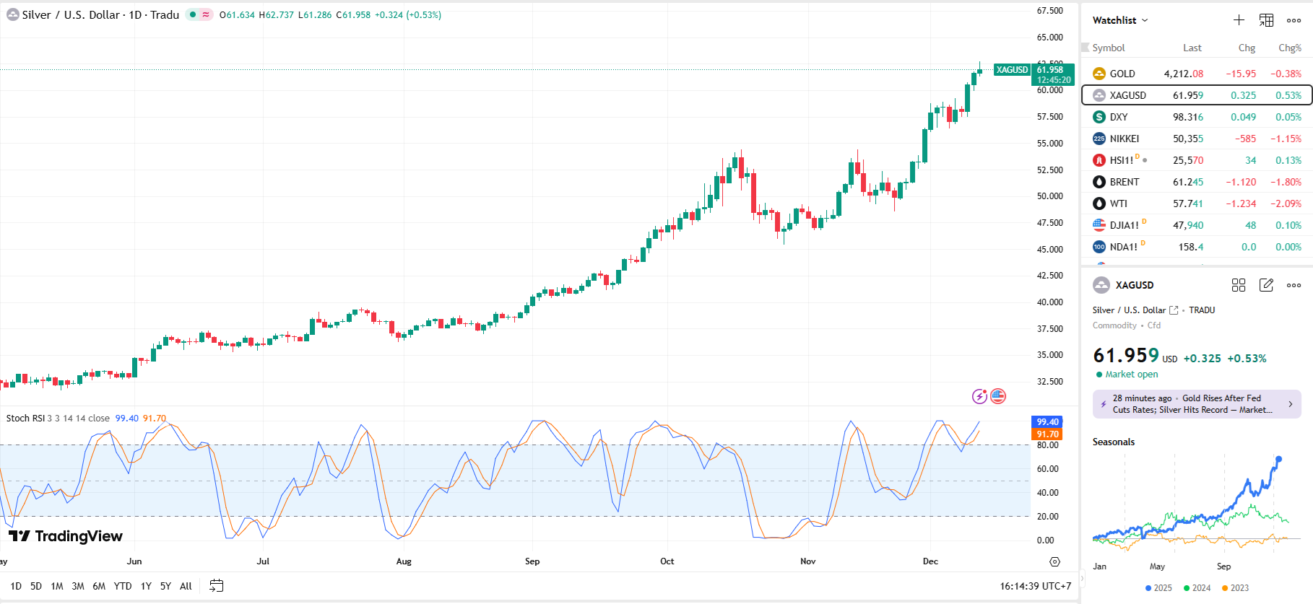Click the US flag event icon on chart
Screen dimensions: 1313x604
(x=998, y=396)
